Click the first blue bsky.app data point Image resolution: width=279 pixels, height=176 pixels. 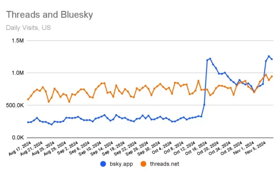click(28, 123)
